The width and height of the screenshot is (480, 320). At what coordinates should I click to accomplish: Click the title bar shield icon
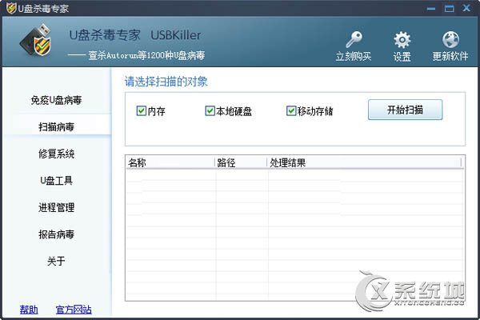11,8
